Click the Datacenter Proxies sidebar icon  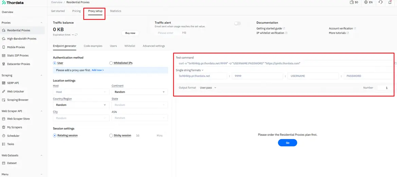(x=4, y=64)
